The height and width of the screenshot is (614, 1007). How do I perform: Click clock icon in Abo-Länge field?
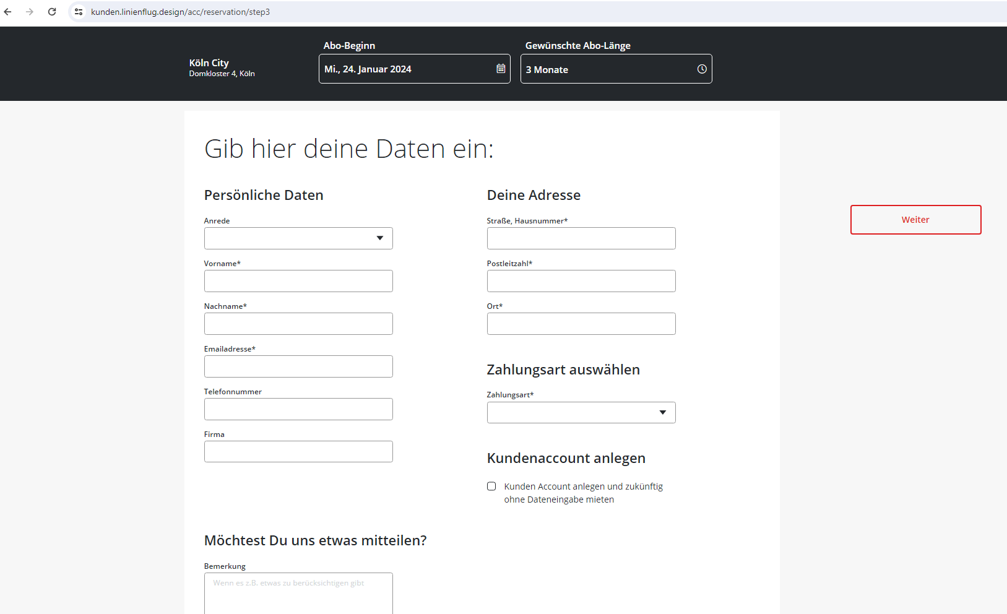702,69
